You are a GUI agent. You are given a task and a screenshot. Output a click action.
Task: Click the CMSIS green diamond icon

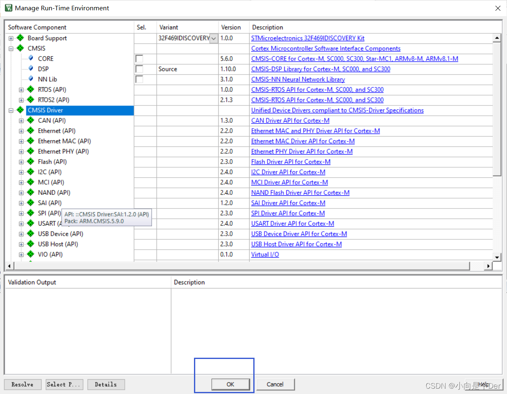20,48
